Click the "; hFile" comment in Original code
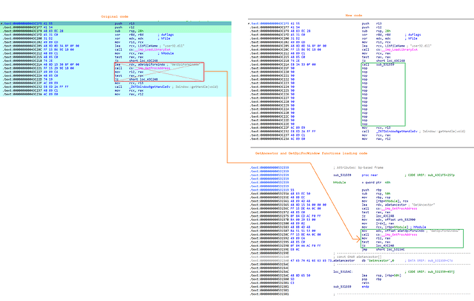The height and width of the screenshot is (301, 474). coord(164,38)
